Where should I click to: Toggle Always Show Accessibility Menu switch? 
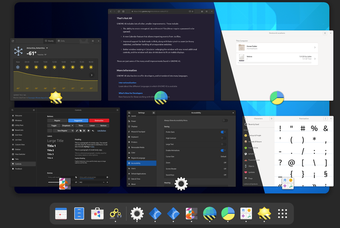pyautogui.click(x=225, y=120)
